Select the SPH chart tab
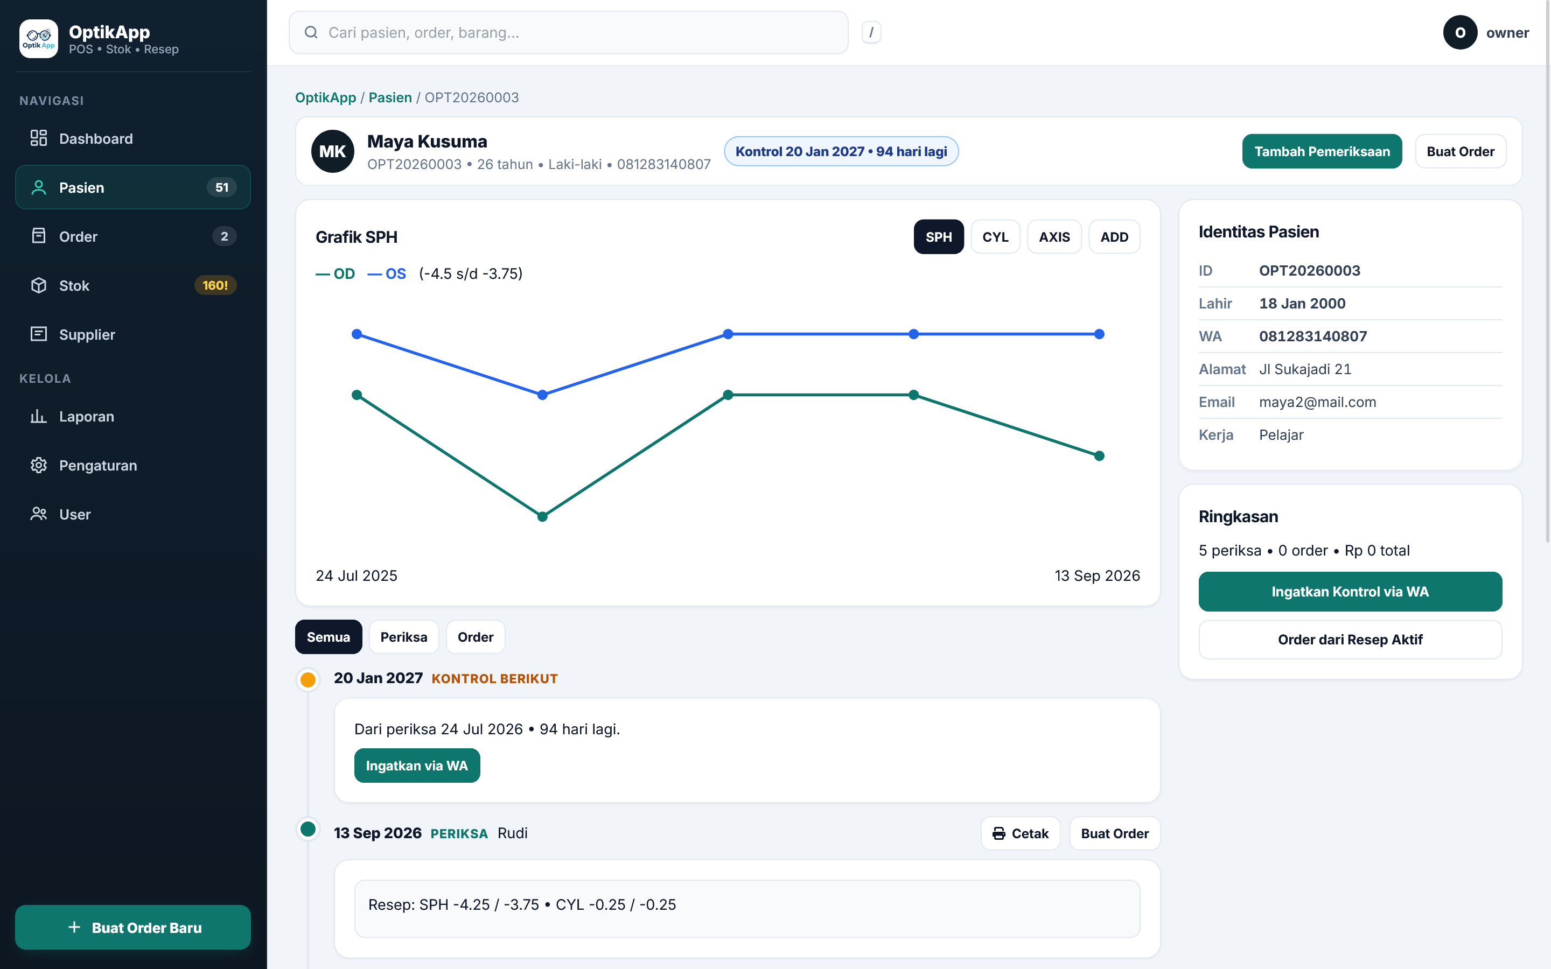The height and width of the screenshot is (969, 1551). tap(938, 236)
